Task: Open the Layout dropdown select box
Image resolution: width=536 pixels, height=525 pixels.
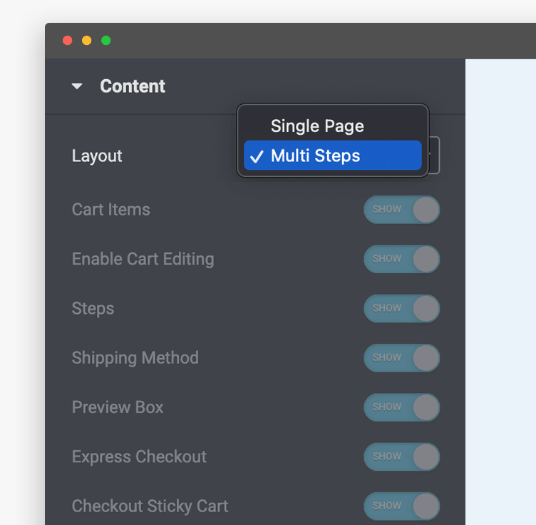Action: 434,156
